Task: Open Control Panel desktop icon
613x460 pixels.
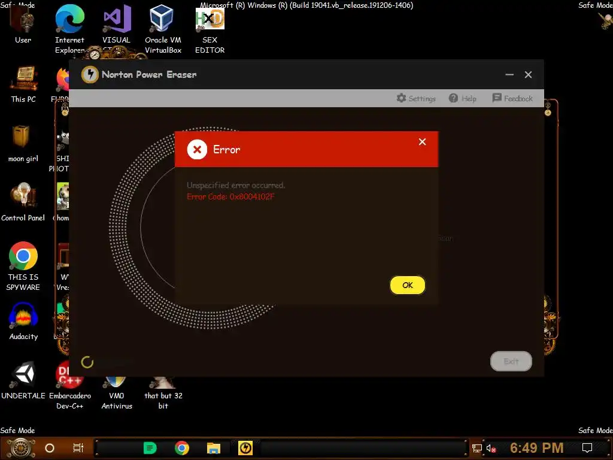Action: pos(23,202)
